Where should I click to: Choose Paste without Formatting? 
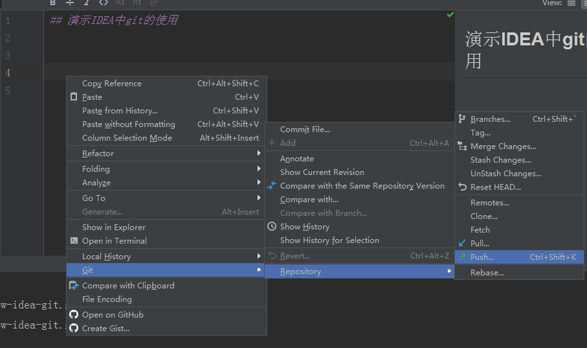click(166, 124)
